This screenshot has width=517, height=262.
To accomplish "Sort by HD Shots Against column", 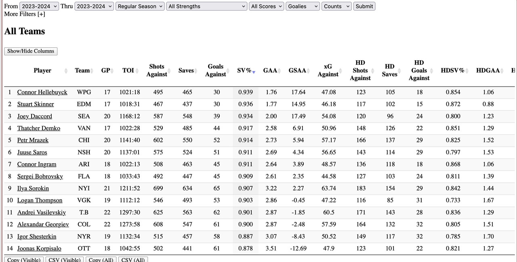I will pyautogui.click(x=360, y=70).
